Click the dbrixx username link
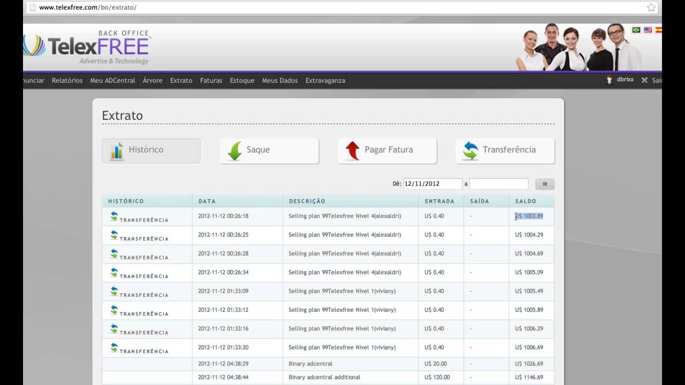The image size is (685, 385). (x=625, y=80)
